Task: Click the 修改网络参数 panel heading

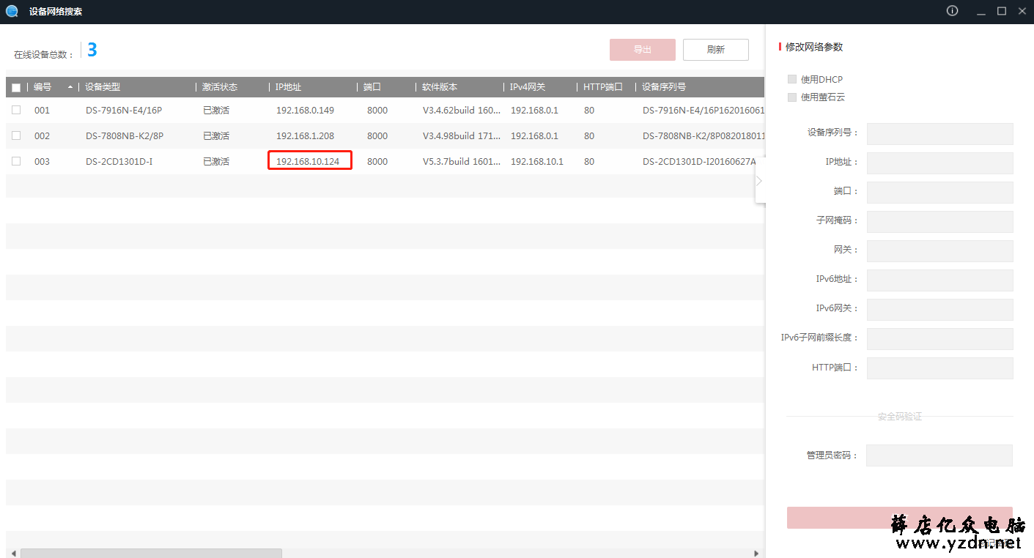Action: coord(814,47)
